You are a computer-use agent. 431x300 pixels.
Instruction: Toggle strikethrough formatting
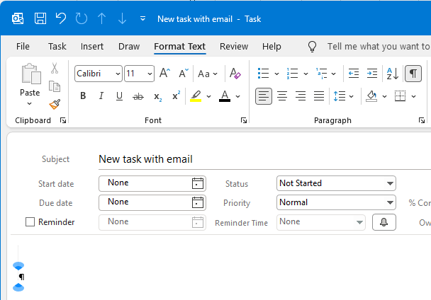(x=138, y=96)
